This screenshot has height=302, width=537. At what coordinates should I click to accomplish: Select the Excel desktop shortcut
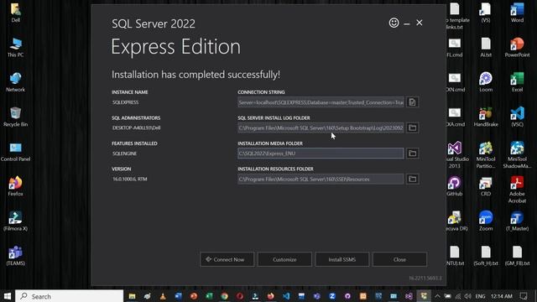coord(517,82)
